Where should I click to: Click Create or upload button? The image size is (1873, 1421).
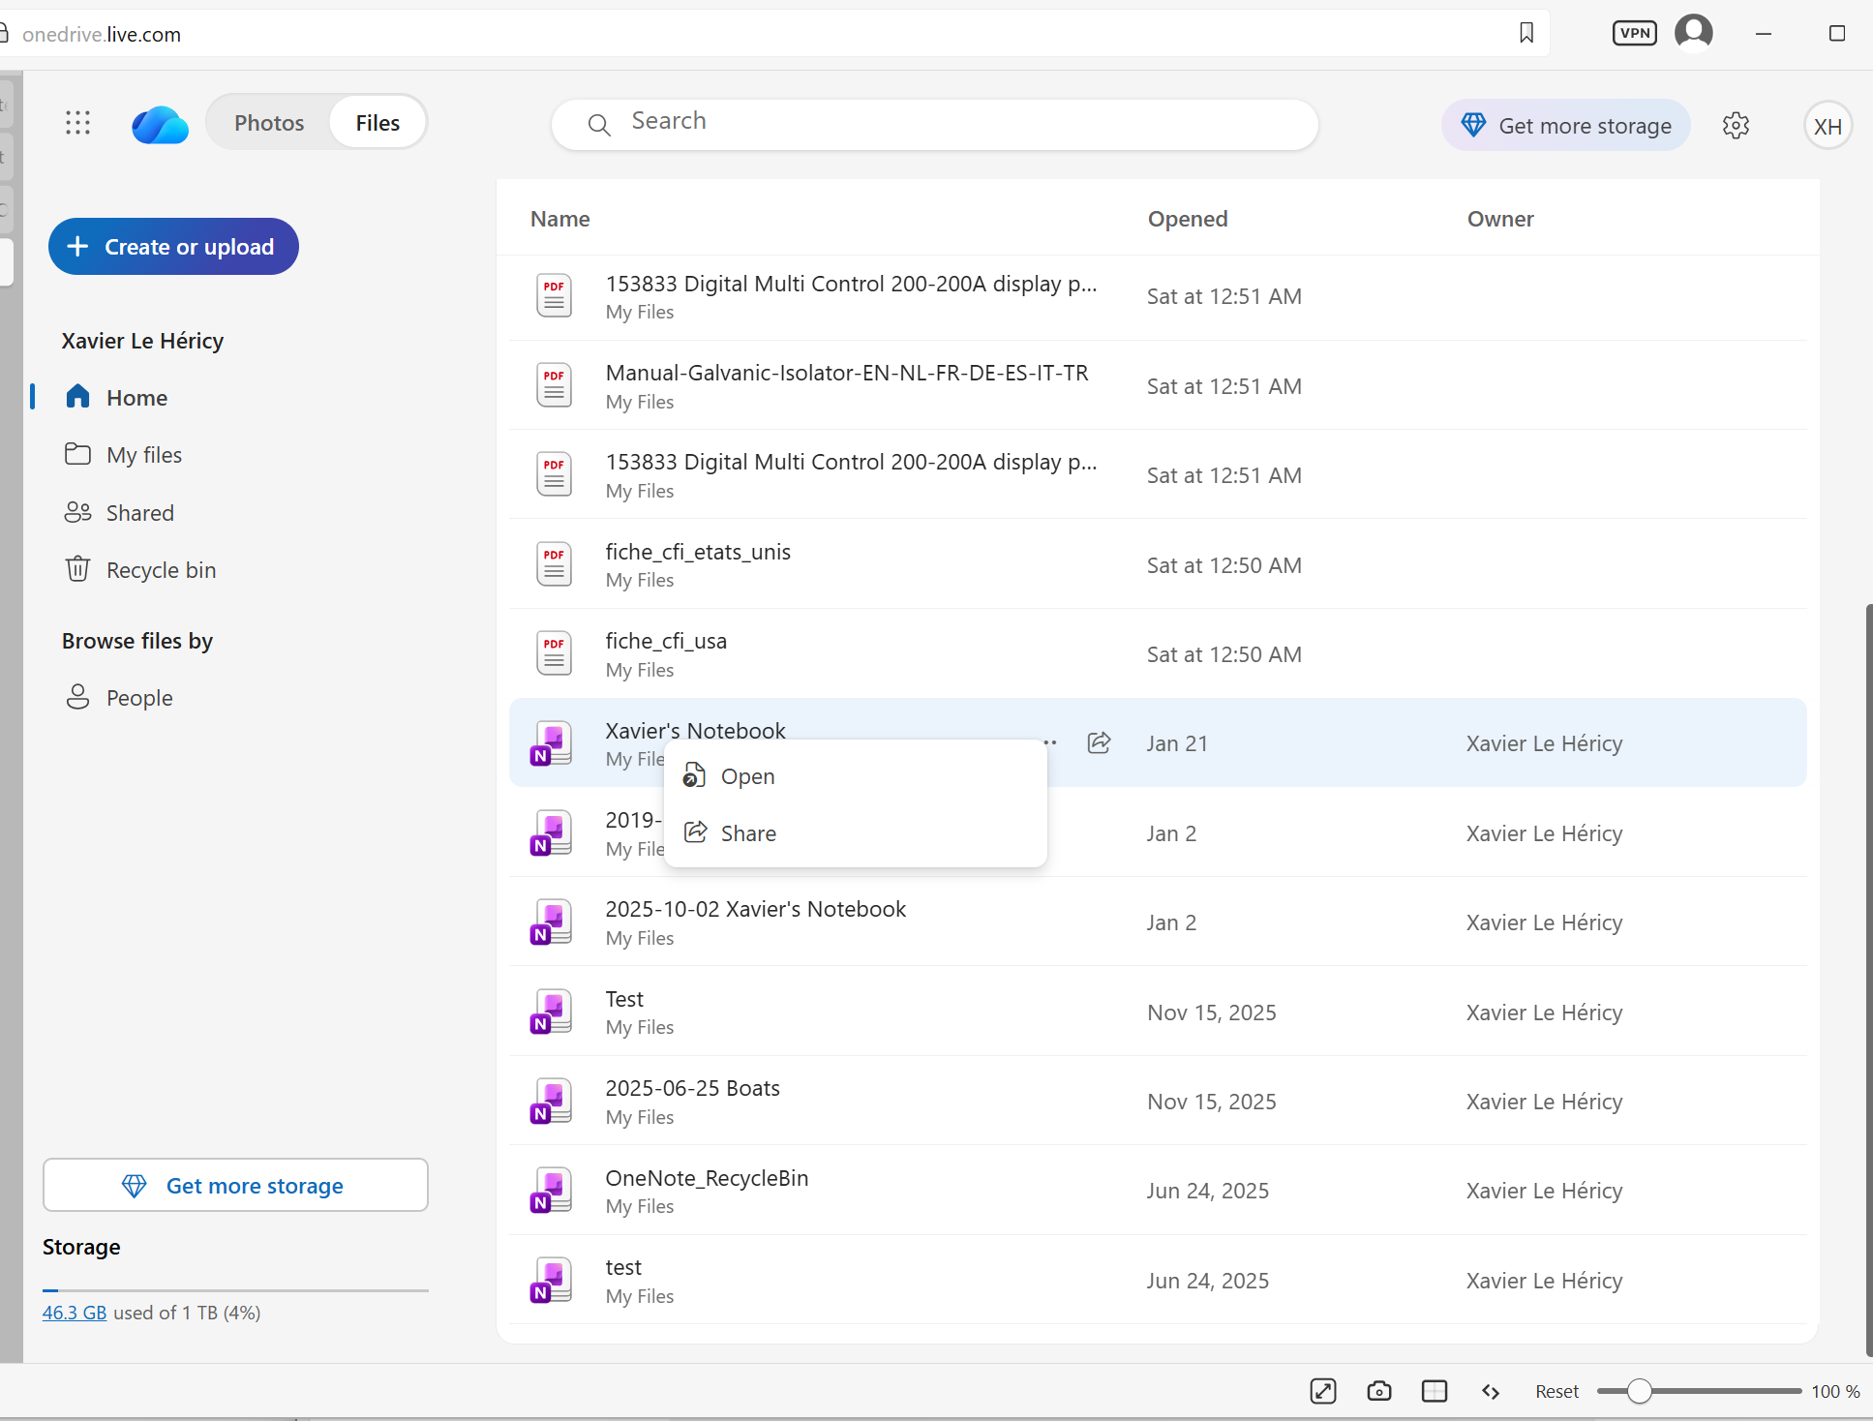pos(174,247)
